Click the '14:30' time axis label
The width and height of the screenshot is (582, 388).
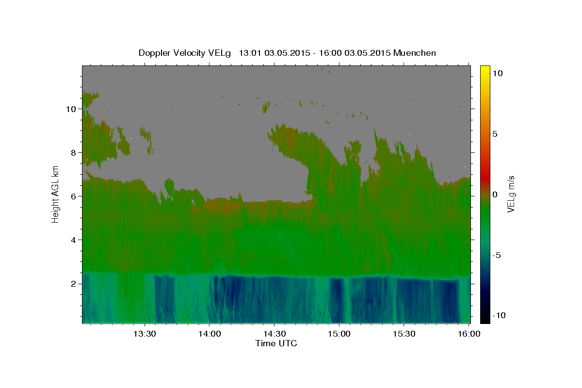coord(274,334)
